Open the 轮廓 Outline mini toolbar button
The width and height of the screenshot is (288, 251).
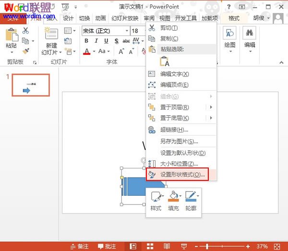pyautogui.click(x=191, y=201)
